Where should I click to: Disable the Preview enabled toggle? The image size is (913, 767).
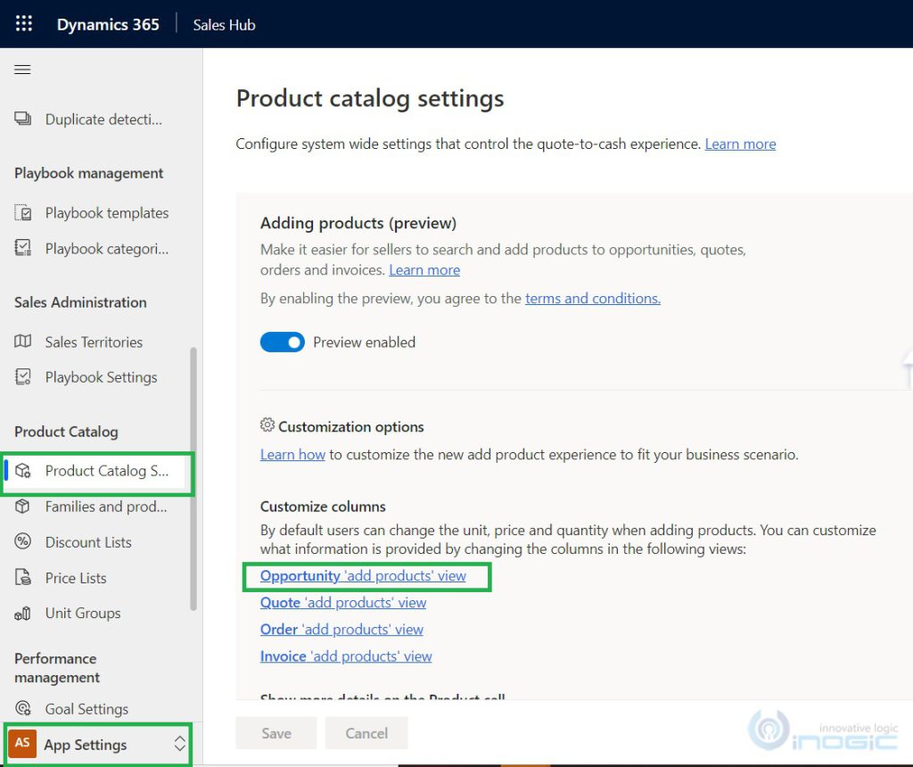282,342
